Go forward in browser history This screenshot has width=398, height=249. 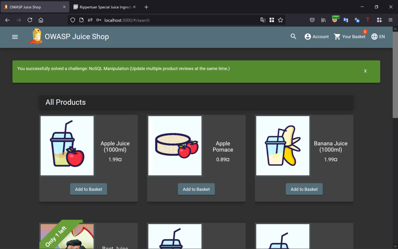pyautogui.click(x=19, y=20)
